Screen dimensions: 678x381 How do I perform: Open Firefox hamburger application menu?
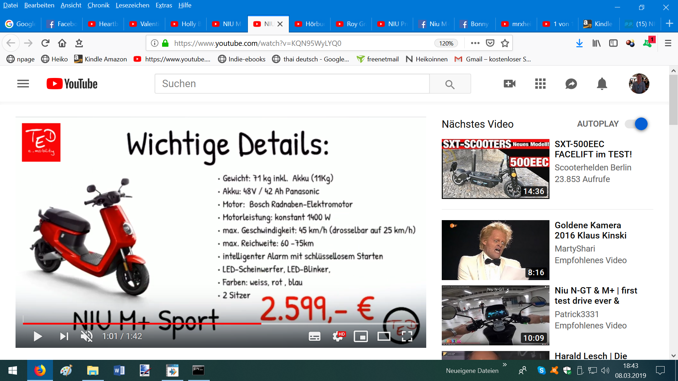(x=668, y=43)
